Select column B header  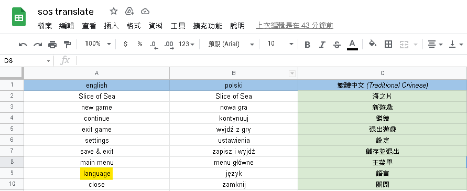234,73
